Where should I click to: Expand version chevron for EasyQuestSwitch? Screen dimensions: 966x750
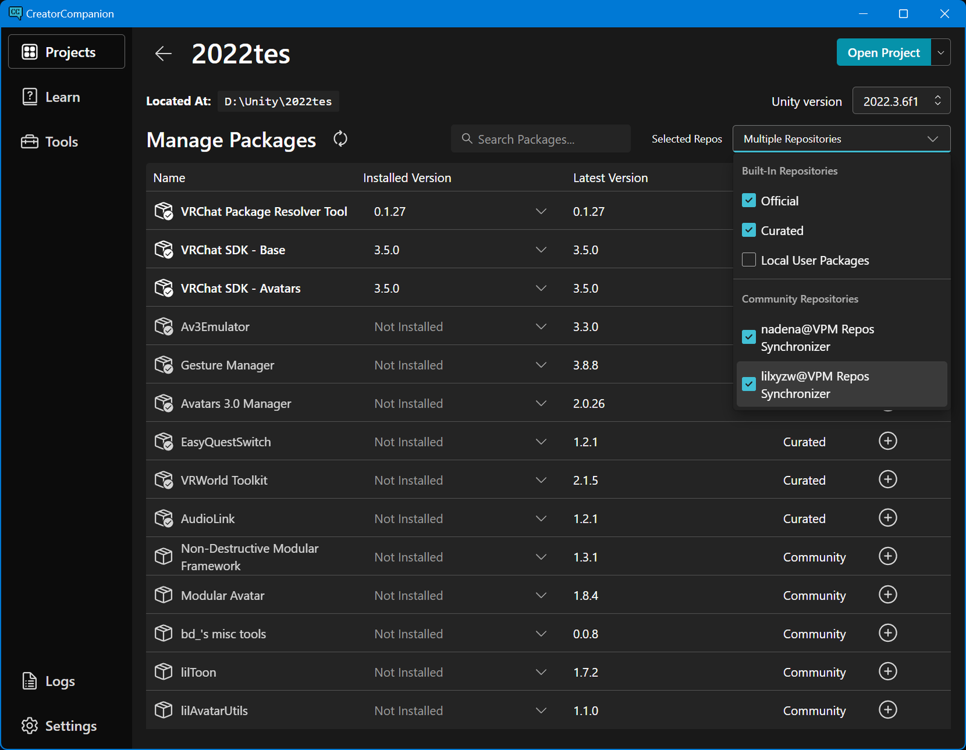541,442
